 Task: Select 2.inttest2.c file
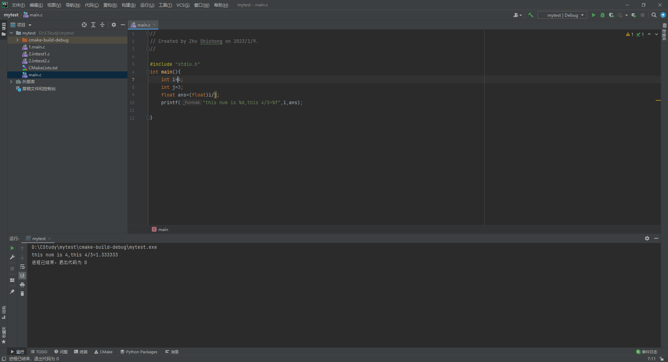click(39, 61)
